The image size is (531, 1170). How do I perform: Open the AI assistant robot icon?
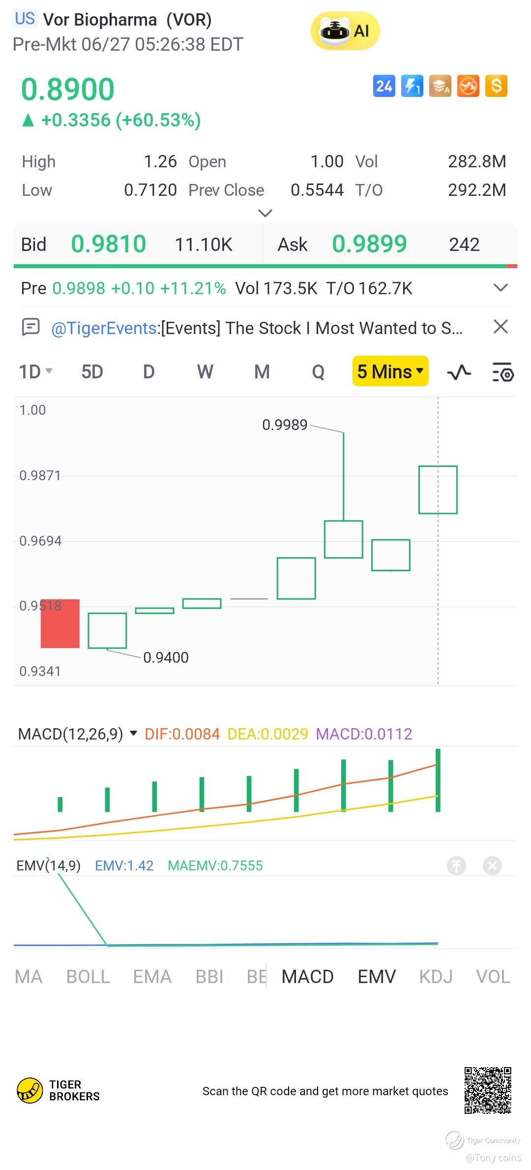coord(345,31)
